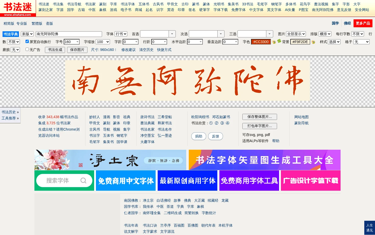Open the 图片 全部显示 dropdown

[x=296, y=34]
